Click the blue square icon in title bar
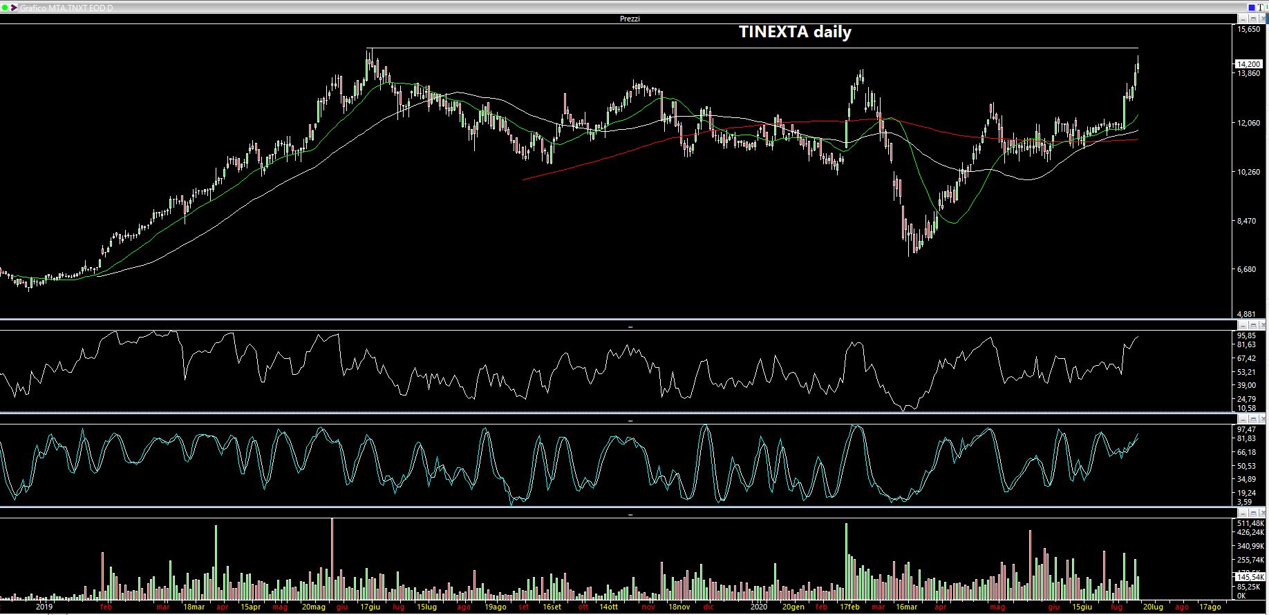 click(1251, 8)
